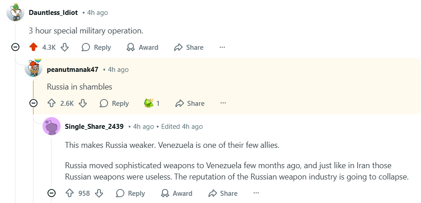Open more options on Dauntless_Idiot's comment

pos(222,47)
